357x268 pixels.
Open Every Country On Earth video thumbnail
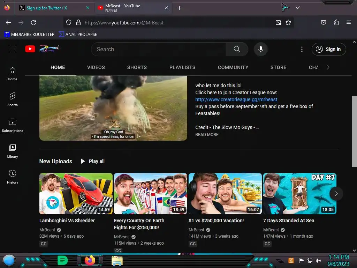click(151, 194)
